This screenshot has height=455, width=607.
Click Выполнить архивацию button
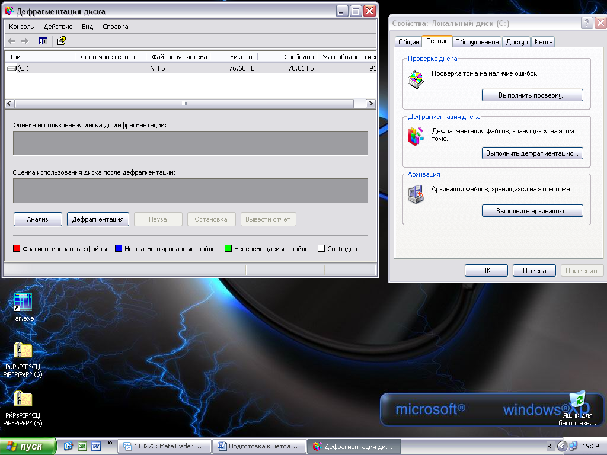pyautogui.click(x=532, y=211)
